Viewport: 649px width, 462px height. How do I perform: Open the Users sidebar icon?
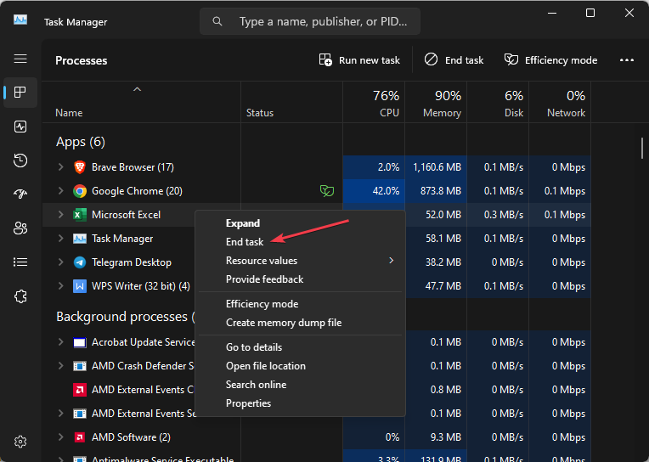pyautogui.click(x=20, y=228)
